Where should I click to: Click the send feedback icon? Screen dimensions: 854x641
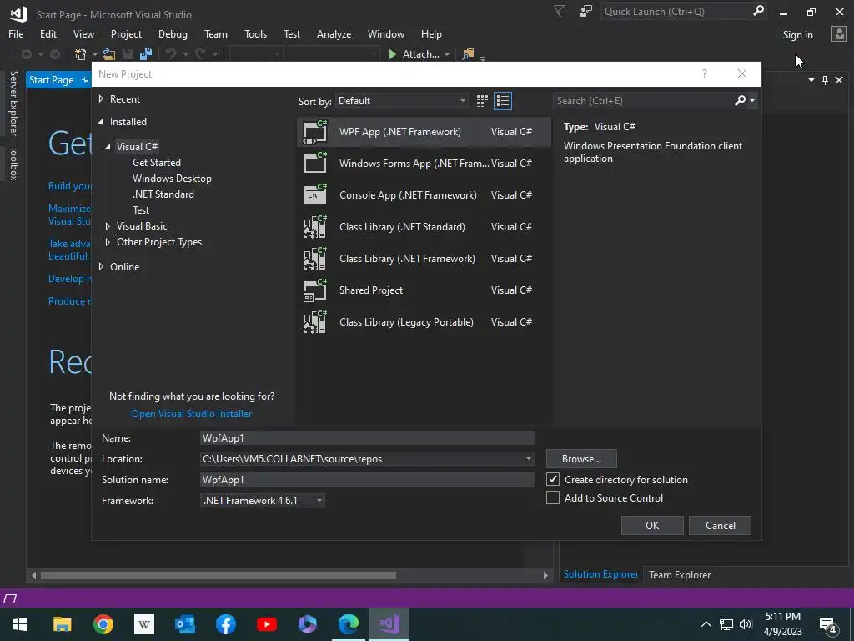click(586, 11)
